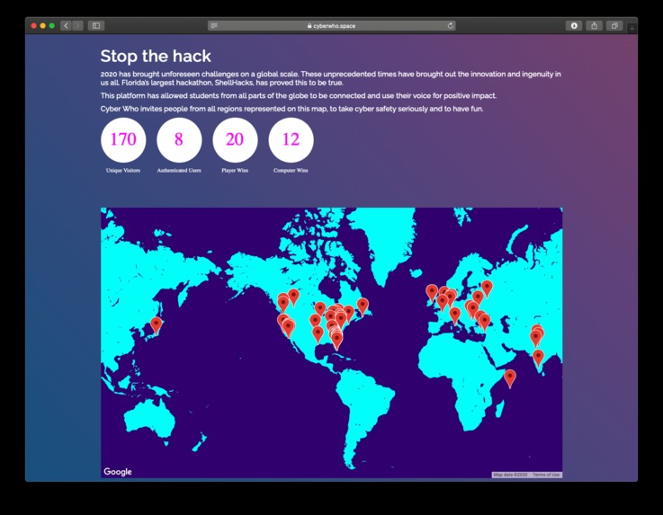Click the Stop the hack heading

(x=156, y=57)
